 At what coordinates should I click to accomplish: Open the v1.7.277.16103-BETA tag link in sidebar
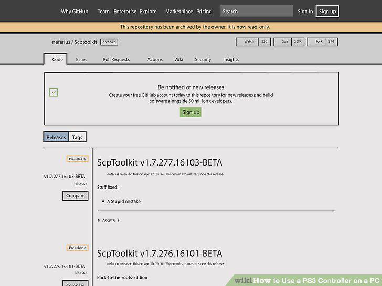65,177
